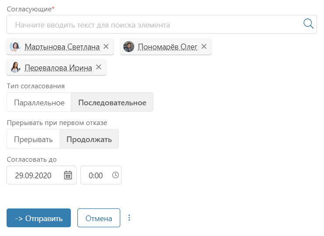This screenshot has height=236, width=324.
Task: Focus the approvers search input field
Action: 162,24
